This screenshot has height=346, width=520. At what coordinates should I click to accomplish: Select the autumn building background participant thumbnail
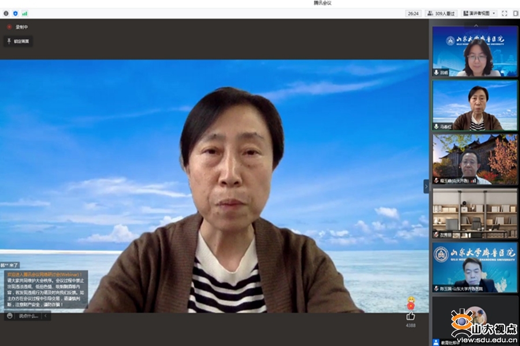point(475,159)
